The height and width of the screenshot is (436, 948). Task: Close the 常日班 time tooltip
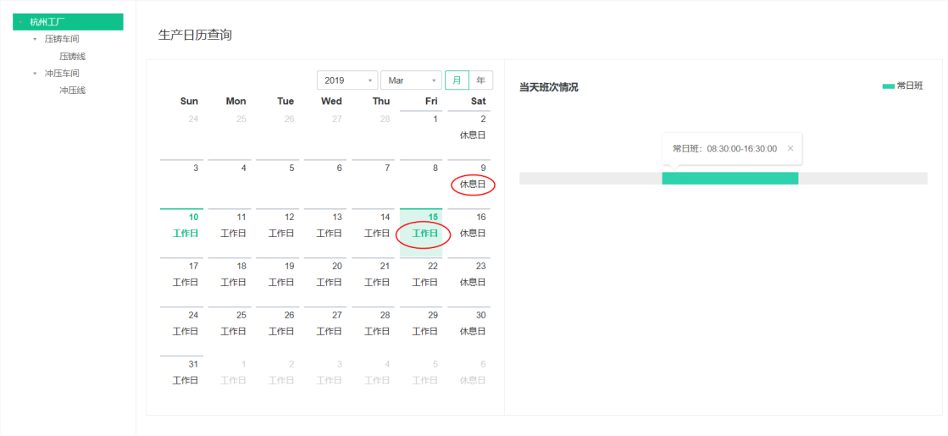pos(790,148)
